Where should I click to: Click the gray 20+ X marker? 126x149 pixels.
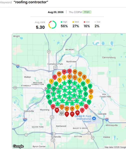61,113
